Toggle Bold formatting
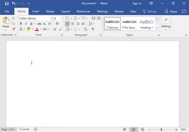The width and height of the screenshot is (189, 132). (21, 24)
